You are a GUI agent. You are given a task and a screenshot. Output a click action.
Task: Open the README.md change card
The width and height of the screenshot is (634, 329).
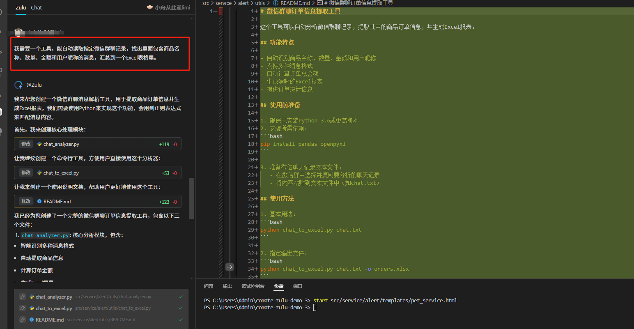coord(98,202)
